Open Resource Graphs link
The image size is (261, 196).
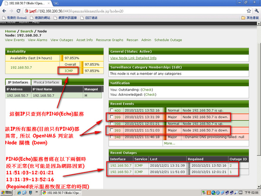(110, 40)
